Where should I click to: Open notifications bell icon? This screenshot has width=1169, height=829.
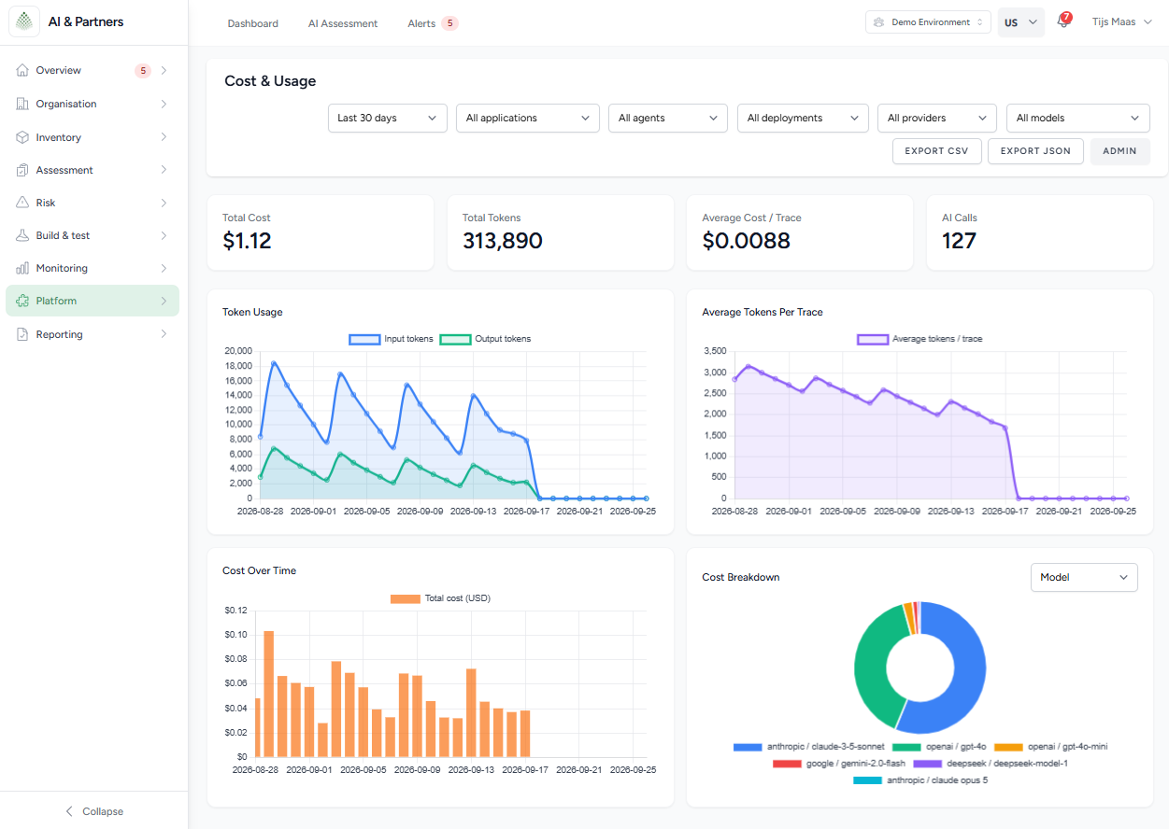1062,22
